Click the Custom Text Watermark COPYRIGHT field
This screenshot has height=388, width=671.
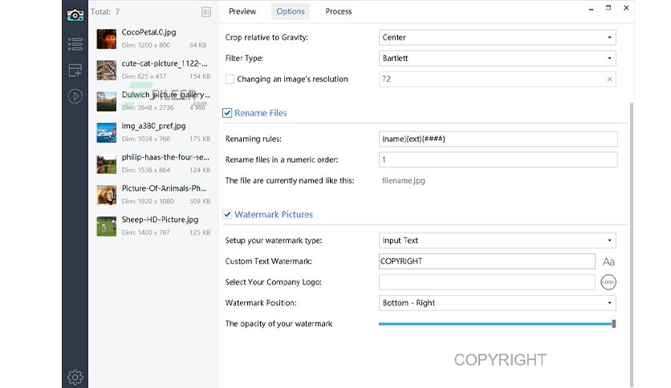click(x=487, y=261)
